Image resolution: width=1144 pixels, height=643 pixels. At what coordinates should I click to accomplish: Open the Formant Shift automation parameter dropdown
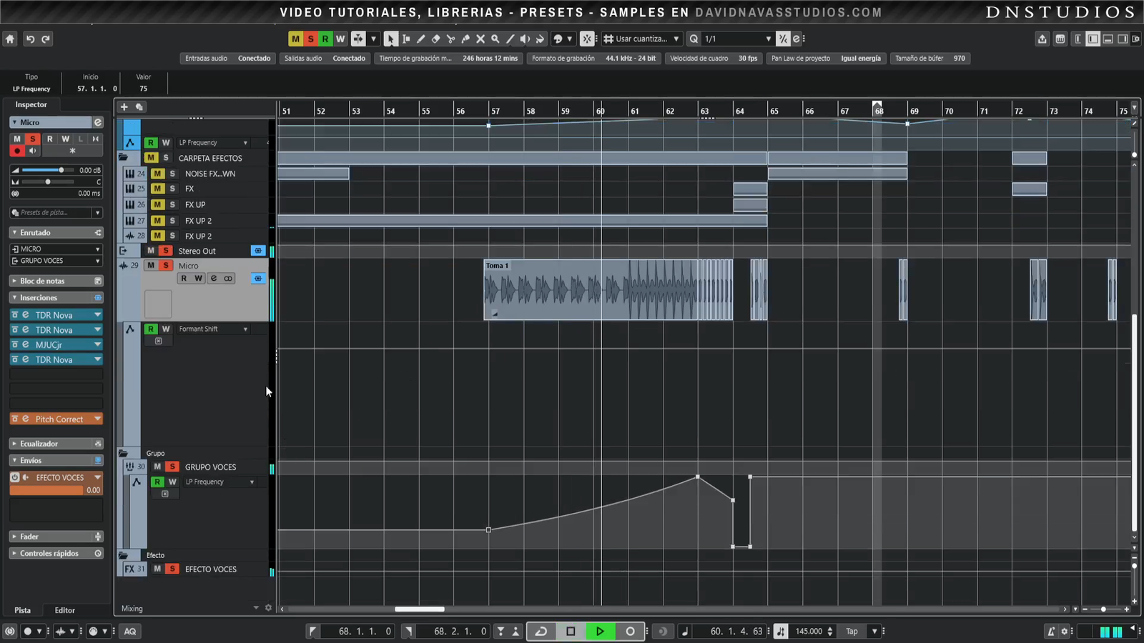tap(245, 329)
